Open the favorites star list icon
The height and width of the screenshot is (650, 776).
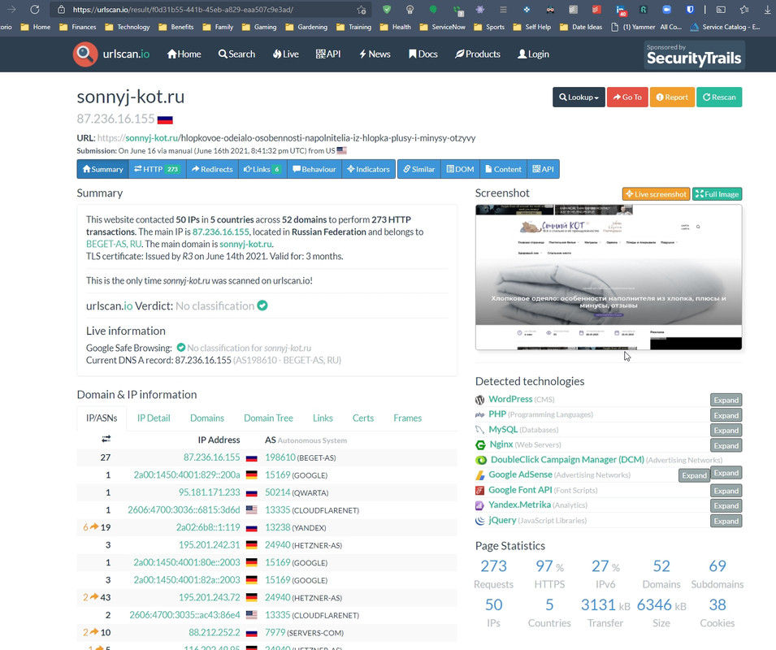tap(744, 10)
